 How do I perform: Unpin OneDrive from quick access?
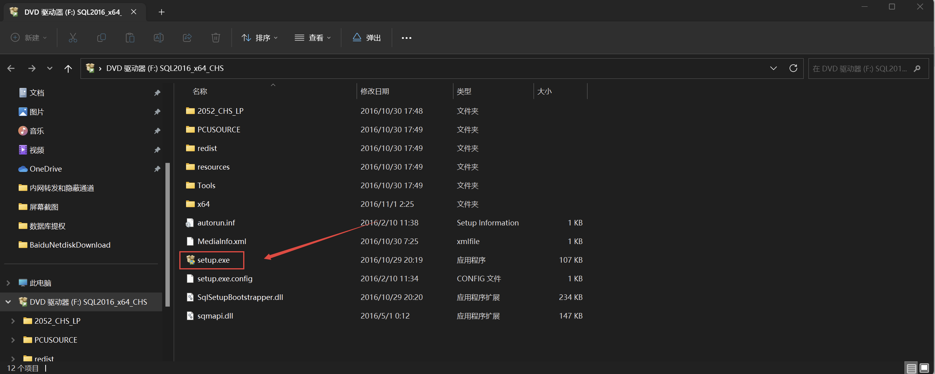coord(157,169)
